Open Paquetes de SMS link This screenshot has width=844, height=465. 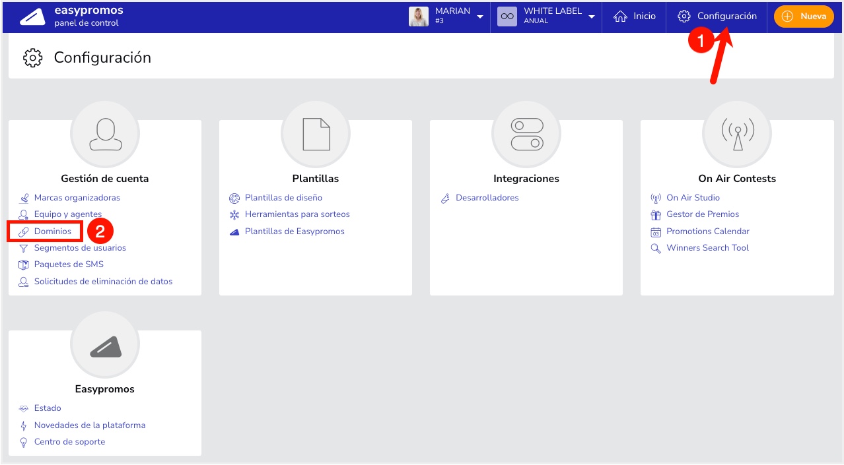click(x=69, y=264)
